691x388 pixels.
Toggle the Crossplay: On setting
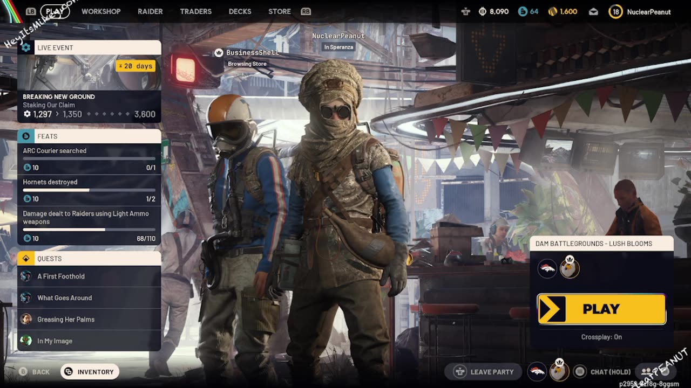click(601, 337)
